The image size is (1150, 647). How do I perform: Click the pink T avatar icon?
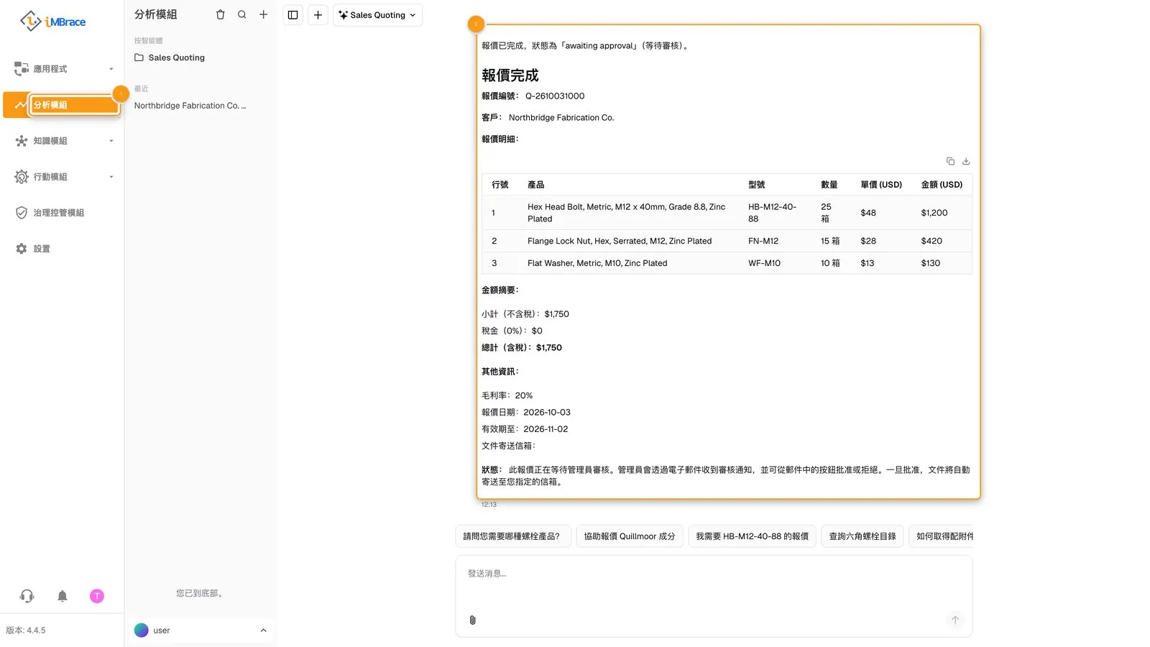point(97,596)
